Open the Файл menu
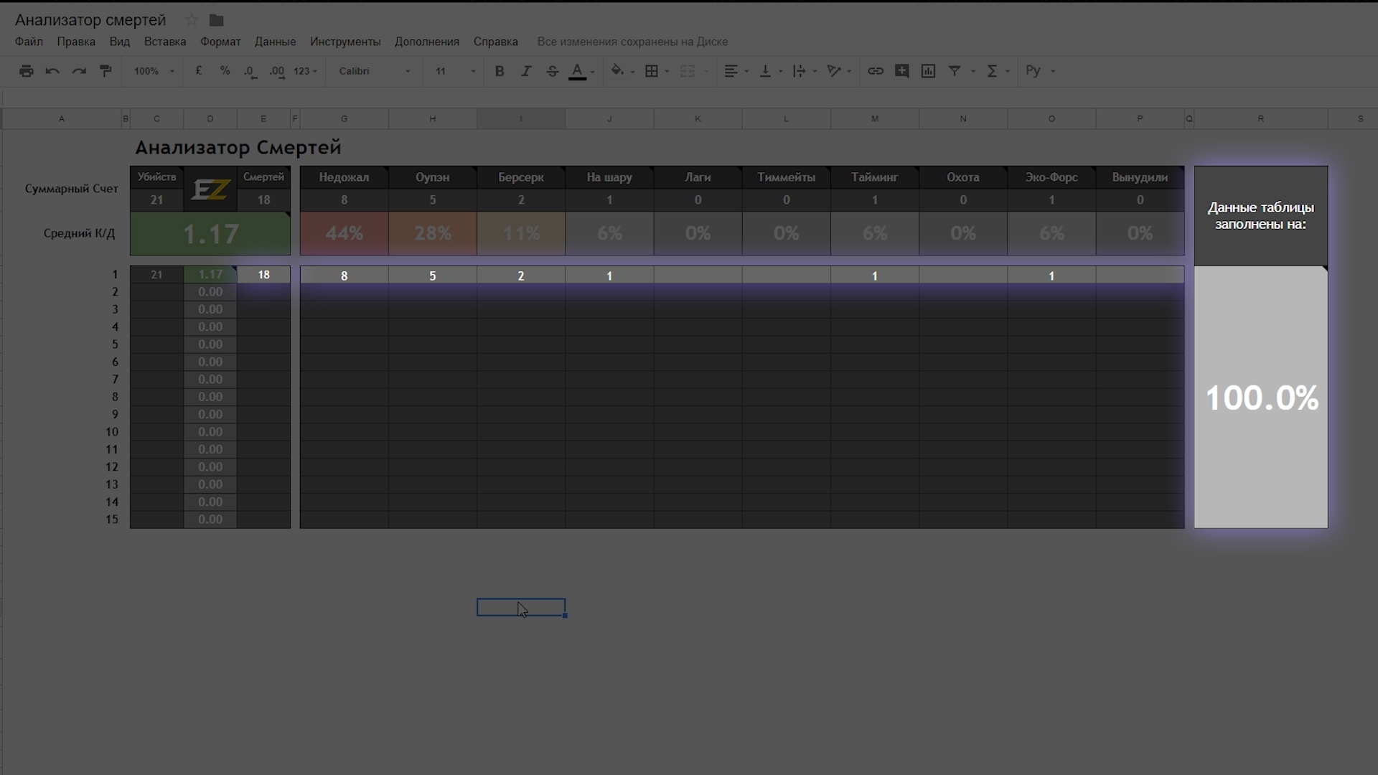This screenshot has height=775, width=1378. click(x=29, y=42)
